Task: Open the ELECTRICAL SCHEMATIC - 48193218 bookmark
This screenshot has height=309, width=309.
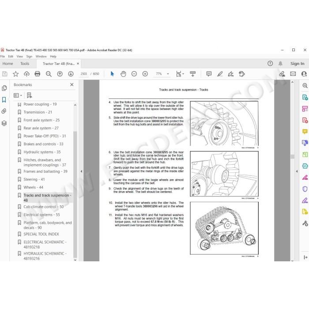Action: pyautogui.click(x=45, y=245)
